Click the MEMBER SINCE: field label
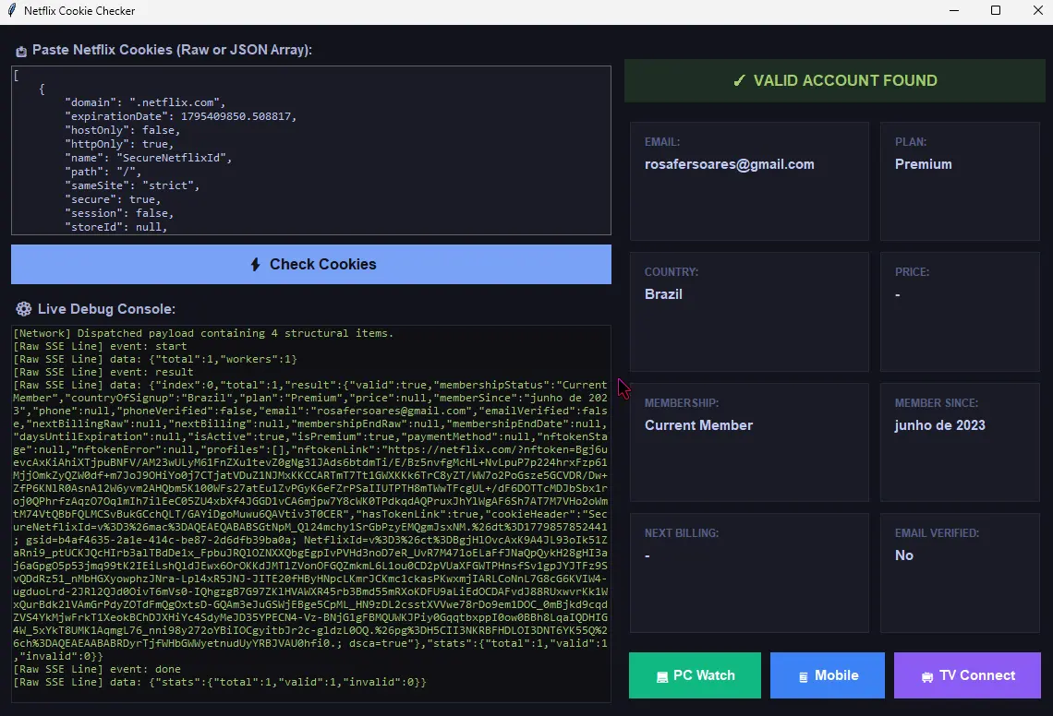The image size is (1053, 716). point(936,403)
